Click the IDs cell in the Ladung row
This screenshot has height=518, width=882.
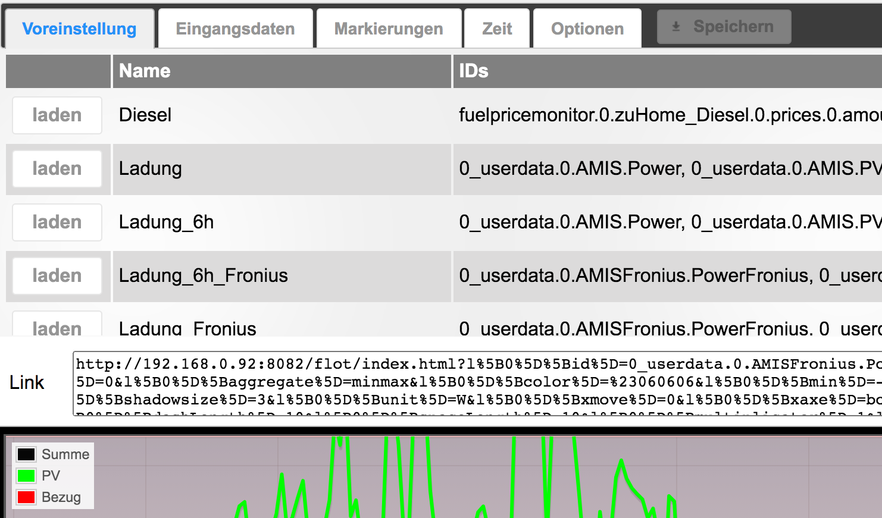tap(668, 169)
